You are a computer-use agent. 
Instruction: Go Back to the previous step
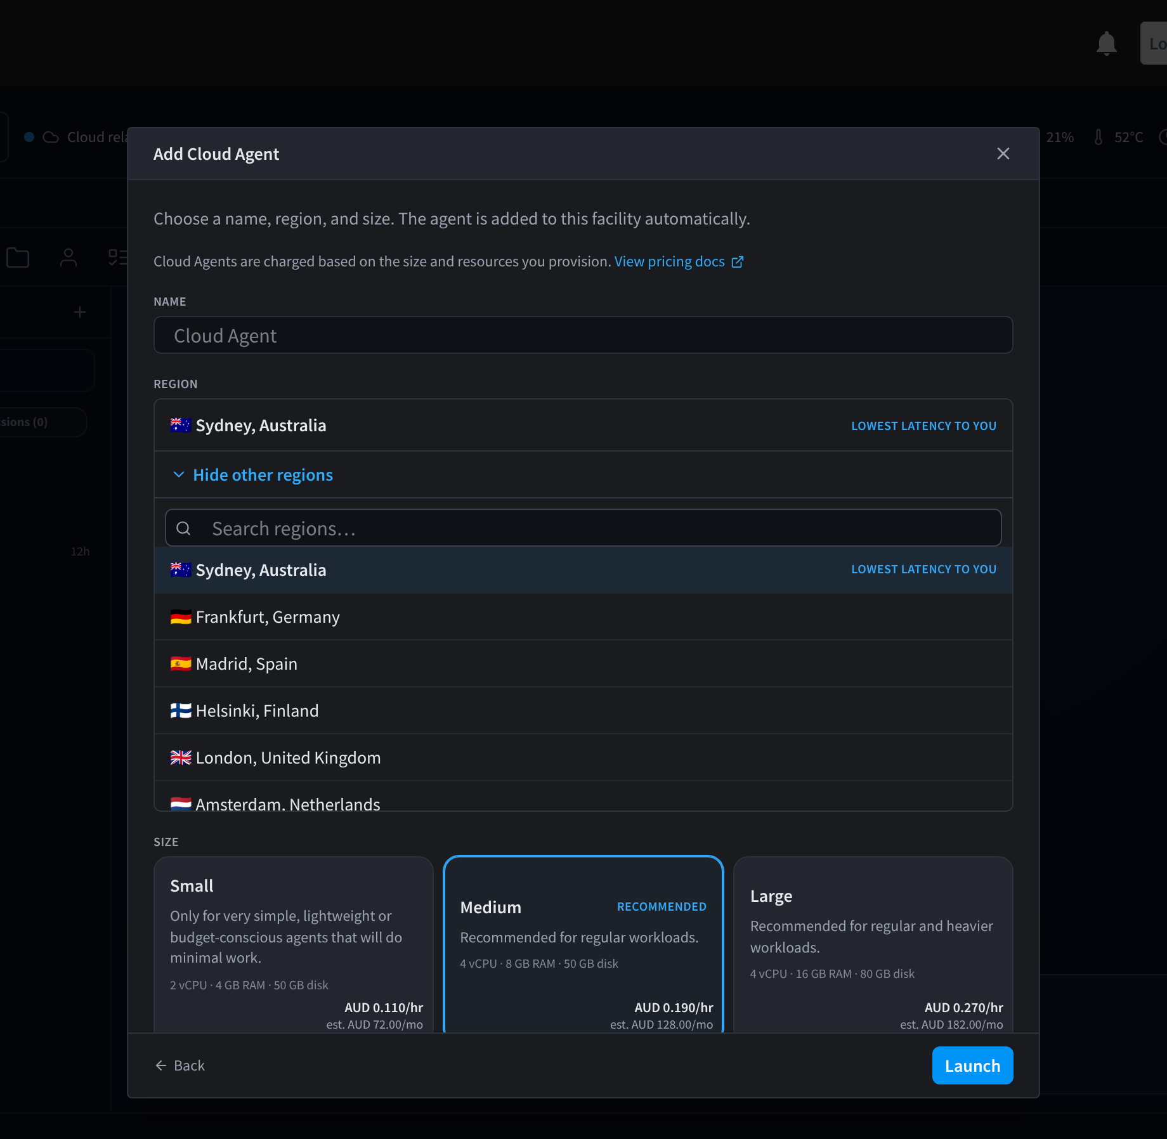(x=180, y=1065)
